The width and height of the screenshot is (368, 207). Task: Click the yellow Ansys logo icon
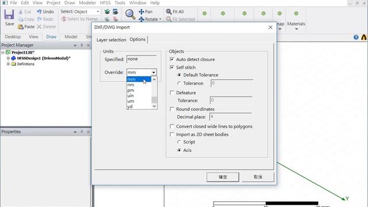[x=364, y=37]
